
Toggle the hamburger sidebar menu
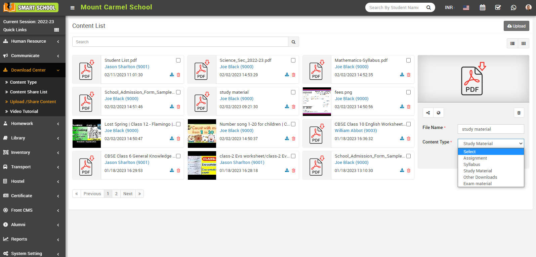(x=72, y=8)
